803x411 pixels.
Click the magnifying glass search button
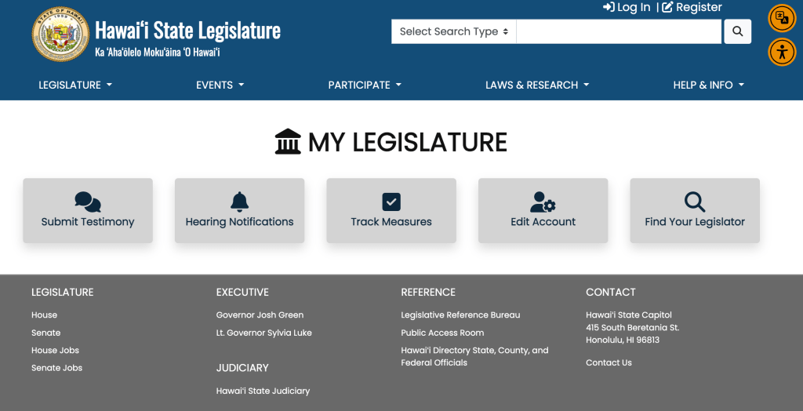coord(737,31)
